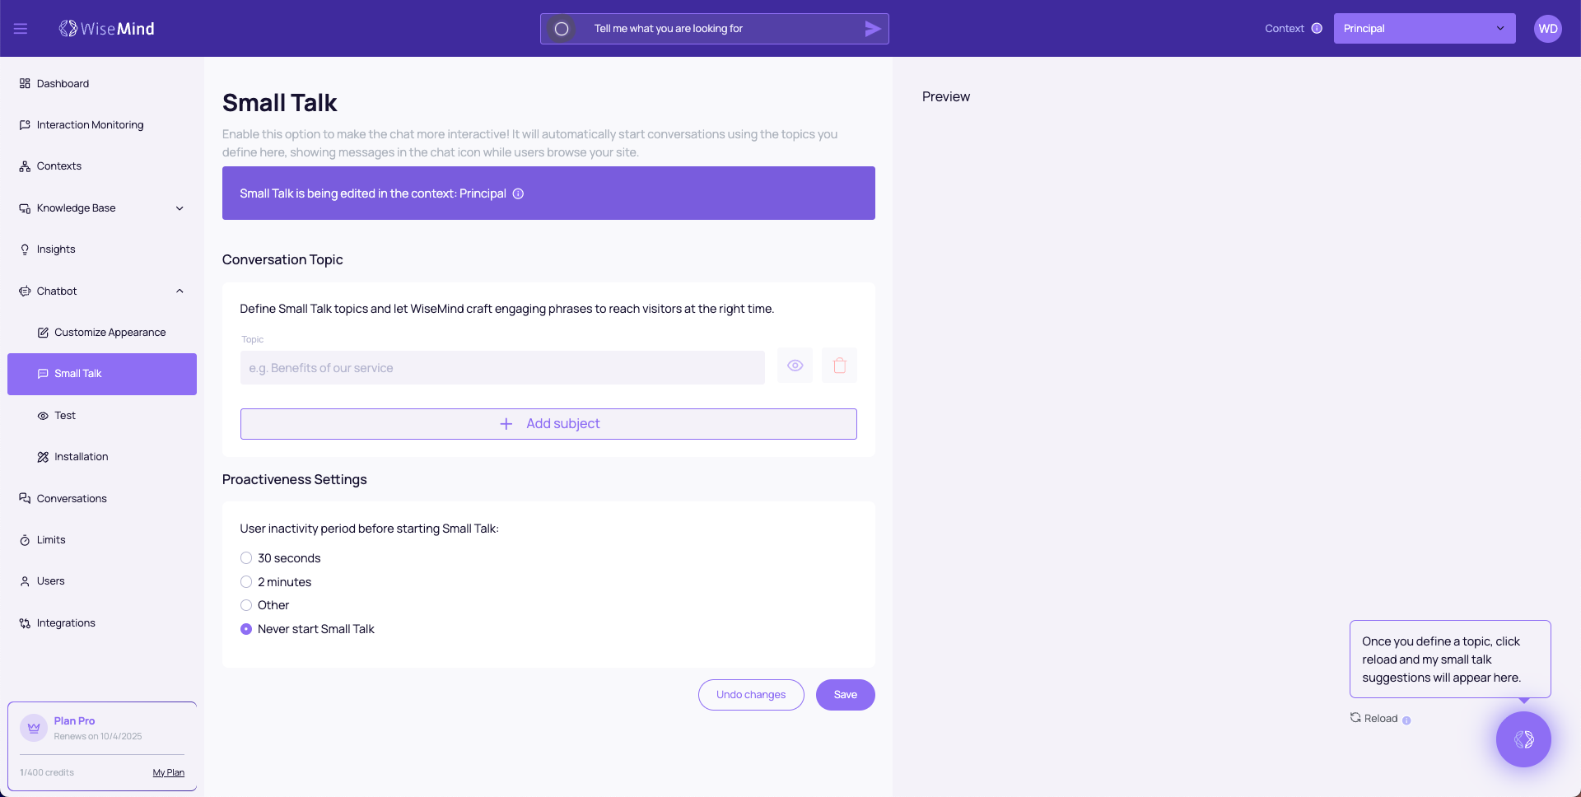Click the send arrow in search bar
The width and height of the screenshot is (1581, 797).
[873, 29]
